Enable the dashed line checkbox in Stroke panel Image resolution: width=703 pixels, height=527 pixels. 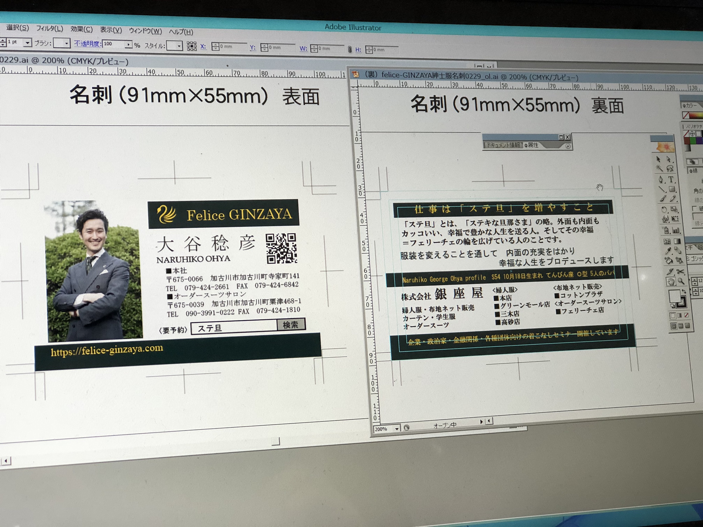tap(694, 209)
